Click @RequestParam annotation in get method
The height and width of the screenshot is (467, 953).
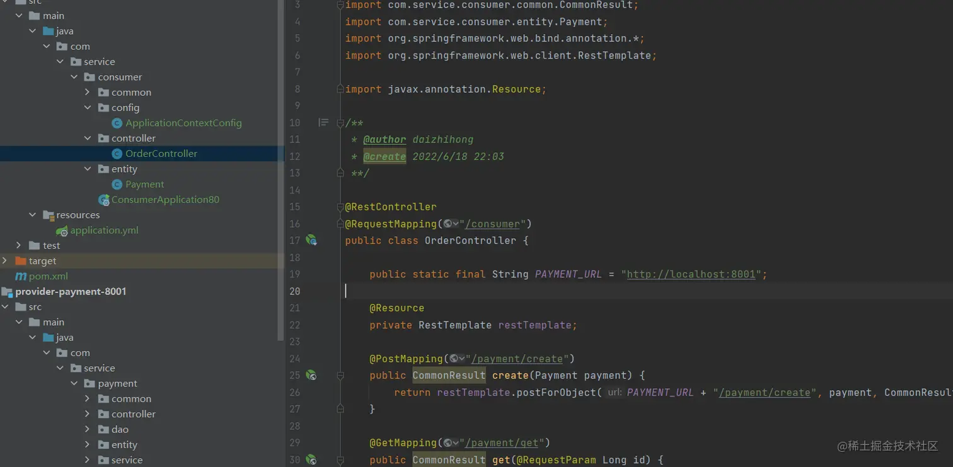pos(557,460)
